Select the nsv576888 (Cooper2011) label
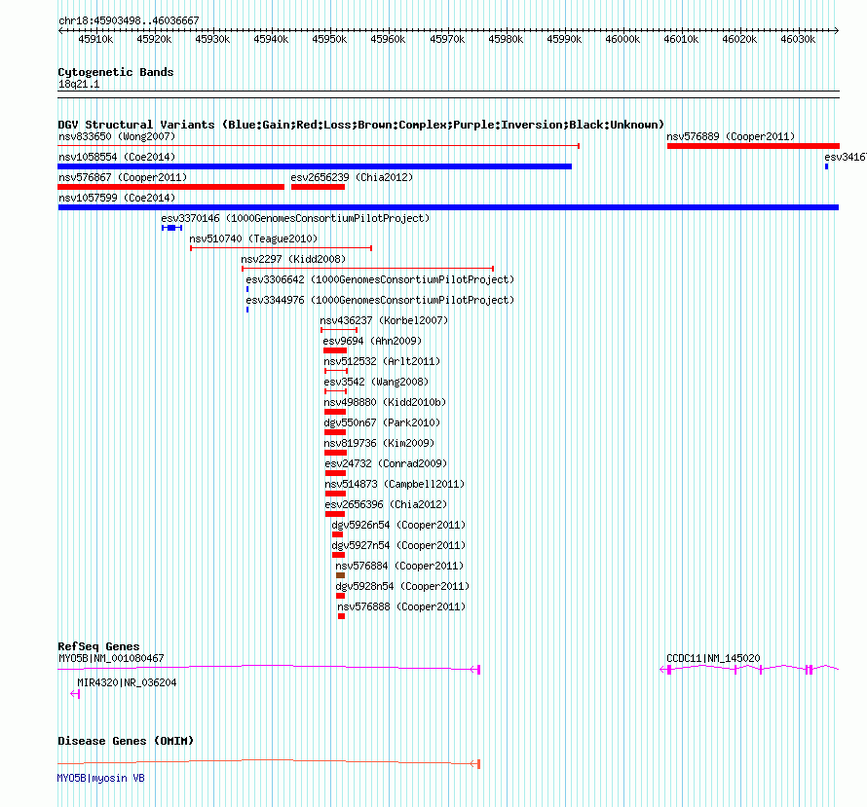The height and width of the screenshot is (807, 867). pyautogui.click(x=402, y=606)
